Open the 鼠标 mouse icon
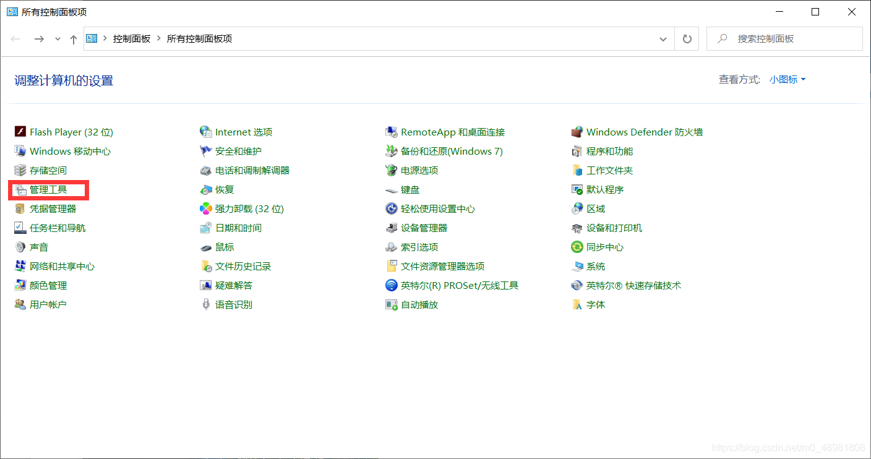The image size is (871, 459). [x=205, y=247]
